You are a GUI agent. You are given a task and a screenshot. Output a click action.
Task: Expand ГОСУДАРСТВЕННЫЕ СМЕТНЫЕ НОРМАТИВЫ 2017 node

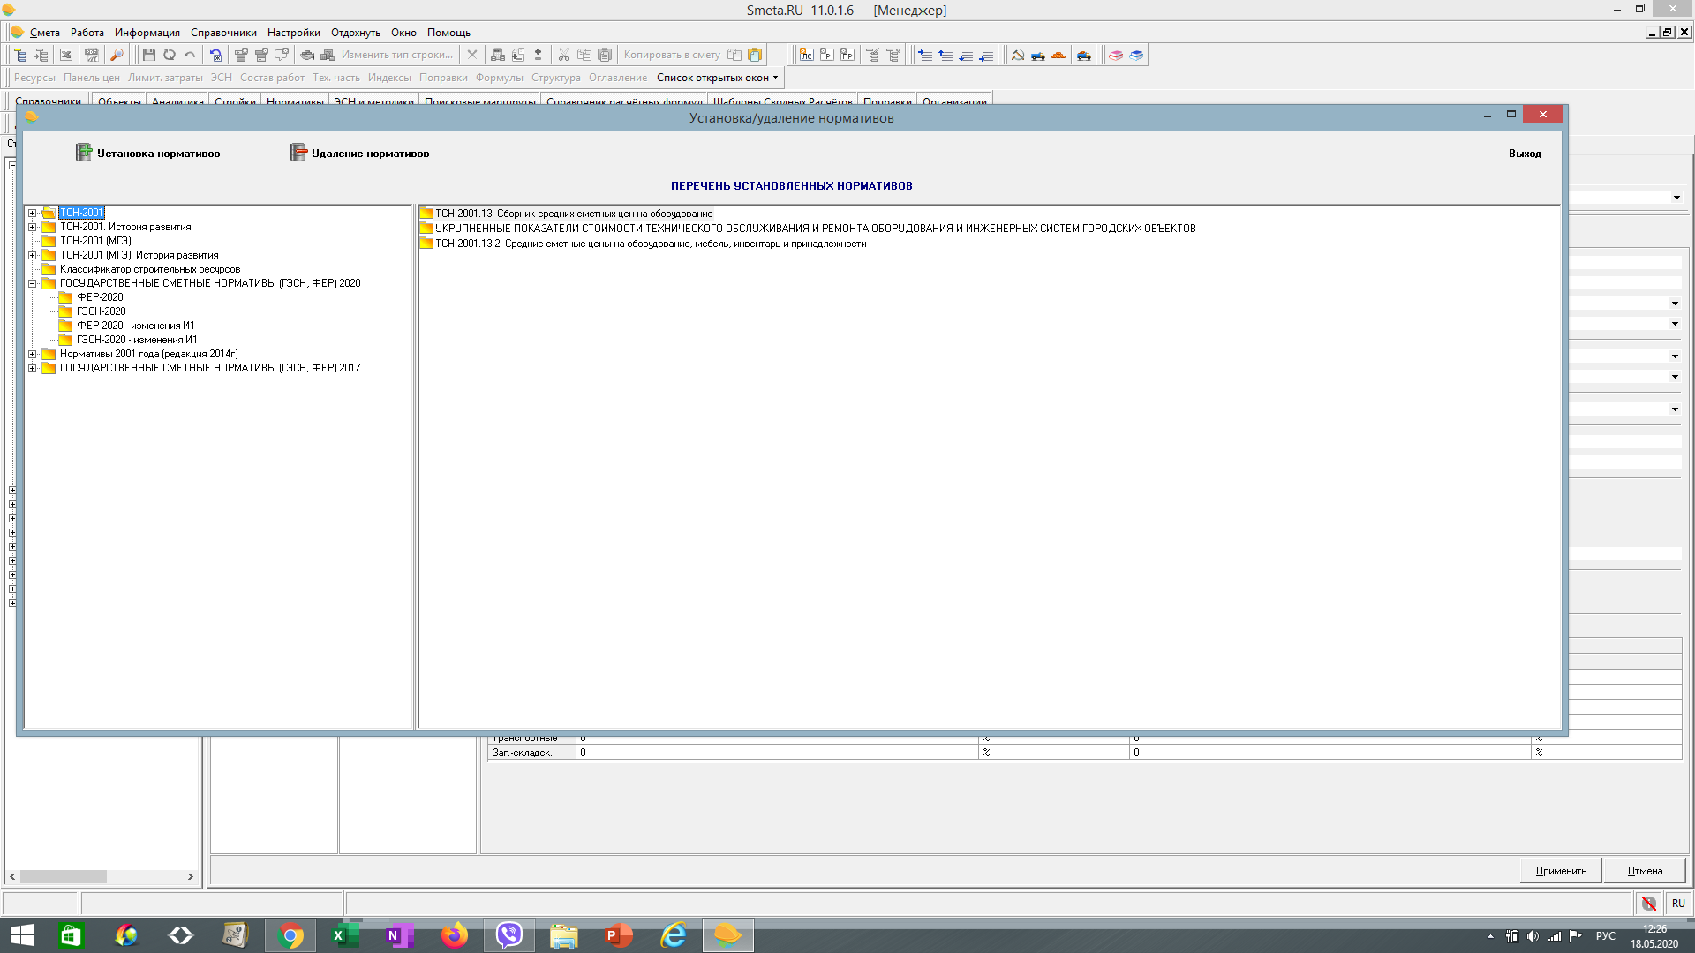(x=33, y=368)
